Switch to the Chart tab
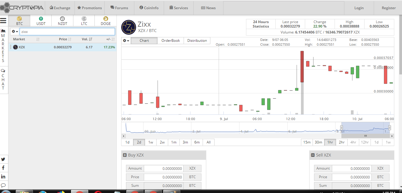The image size is (402, 193). 144,41
